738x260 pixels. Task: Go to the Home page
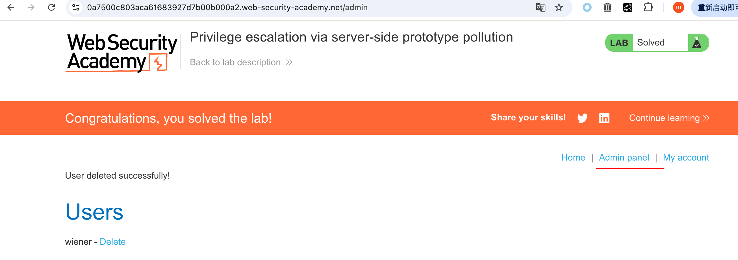(x=573, y=157)
